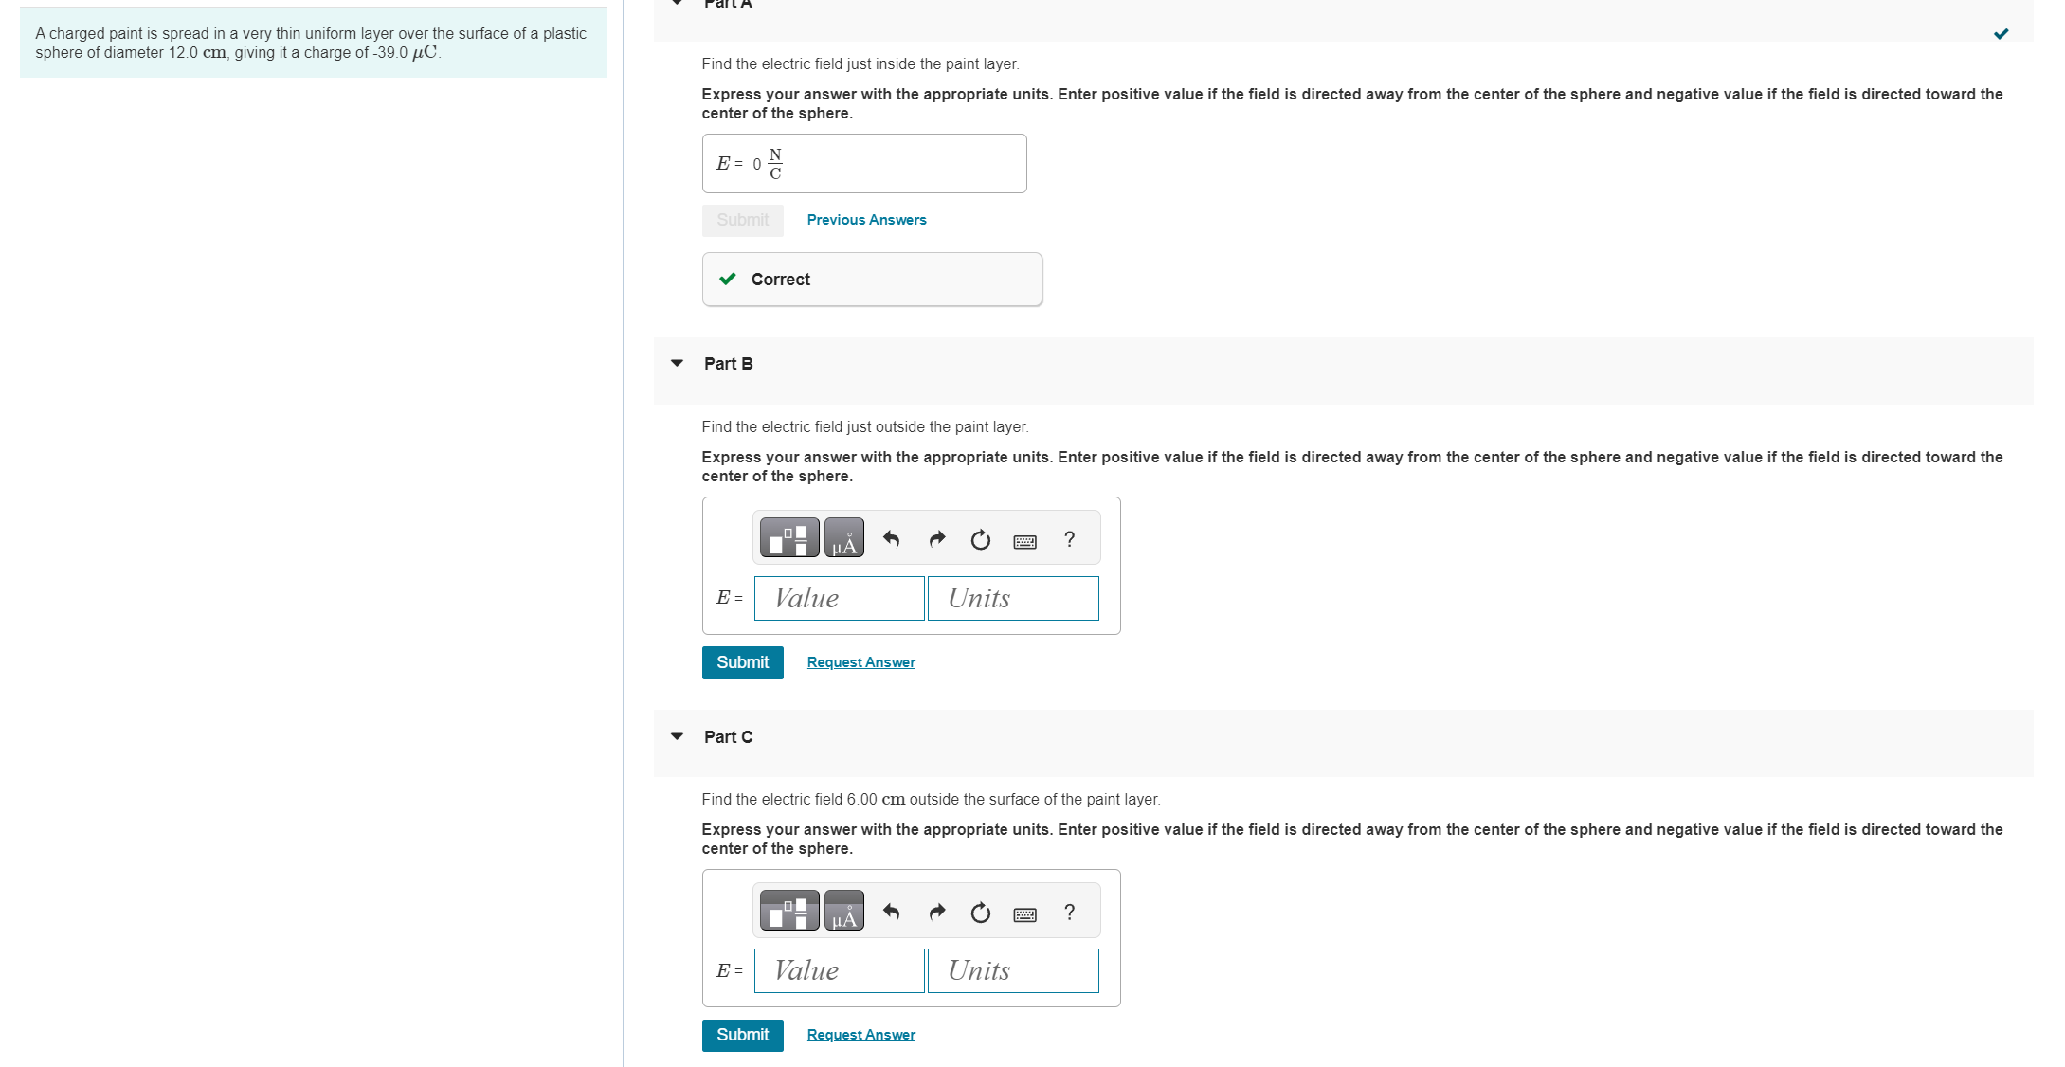Click the reset/refresh icon in Part B
The height and width of the screenshot is (1067, 2065).
click(978, 540)
